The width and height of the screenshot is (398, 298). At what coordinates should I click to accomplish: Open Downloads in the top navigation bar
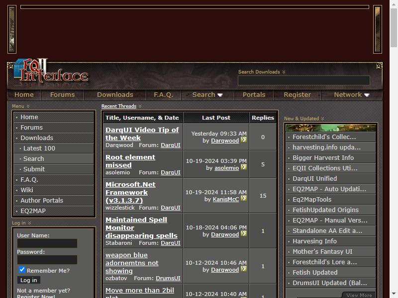click(x=115, y=95)
